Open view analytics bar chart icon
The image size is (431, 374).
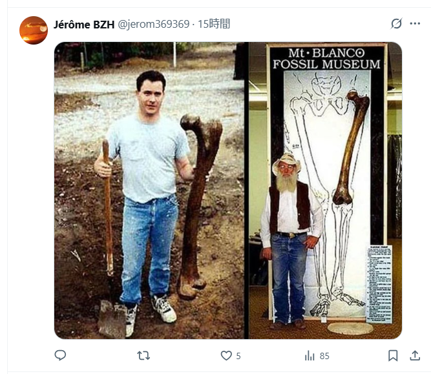[x=310, y=355]
